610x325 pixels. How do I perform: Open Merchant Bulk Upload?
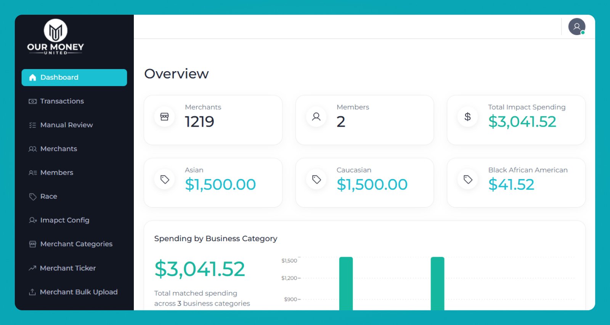tap(79, 292)
